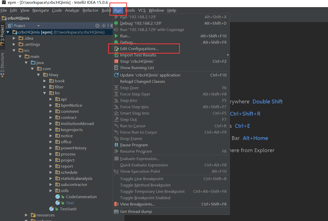Switch to the Z: Structure side tab

click(2, 65)
